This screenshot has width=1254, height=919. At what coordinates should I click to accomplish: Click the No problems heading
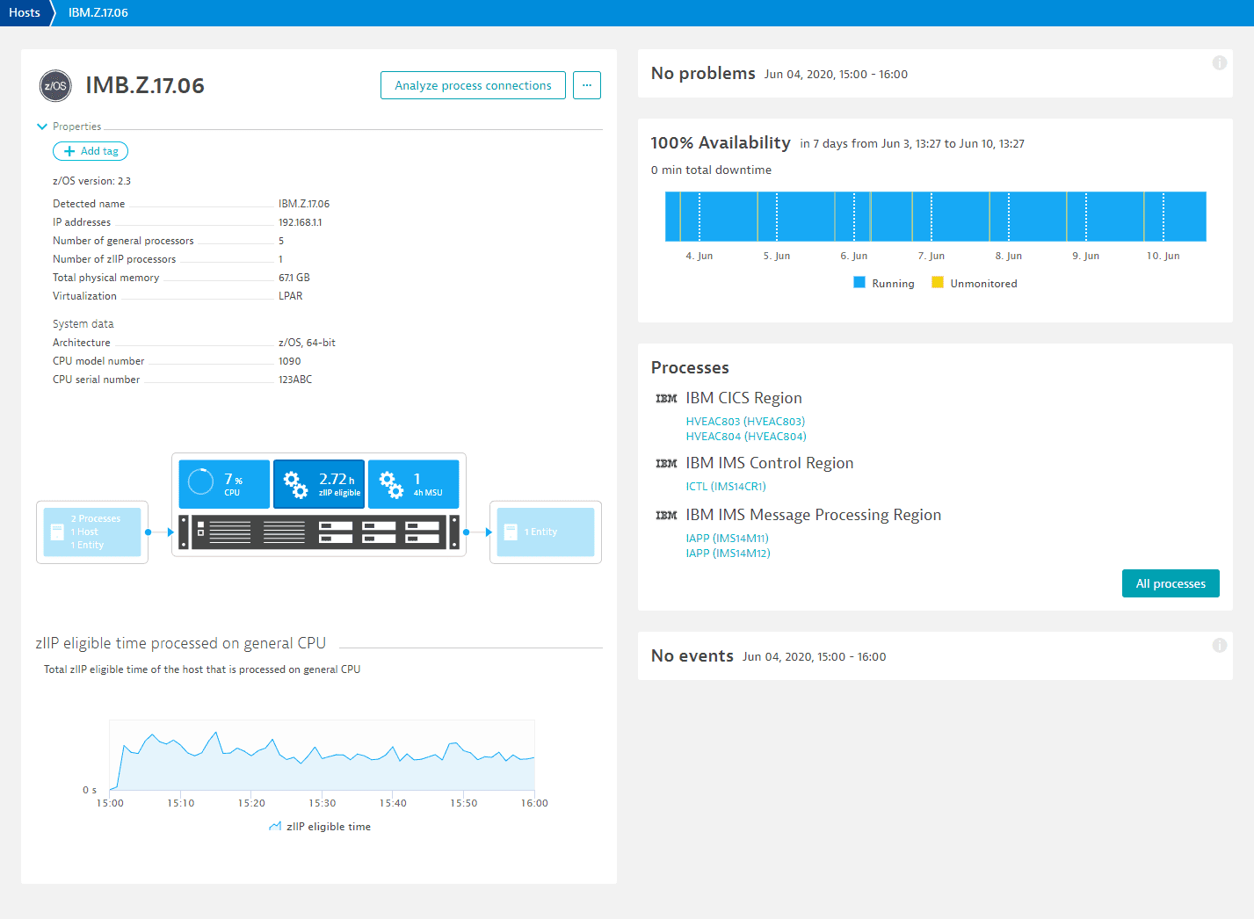click(703, 73)
